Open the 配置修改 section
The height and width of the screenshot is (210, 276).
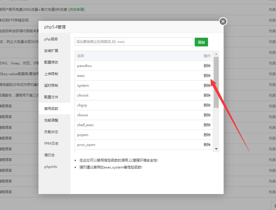tap(51, 62)
